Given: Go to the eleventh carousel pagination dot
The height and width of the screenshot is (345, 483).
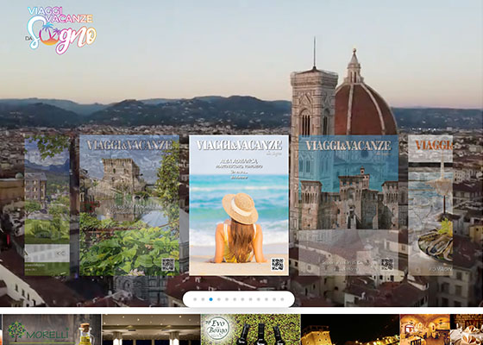Looking at the screenshot, I should coord(274,299).
